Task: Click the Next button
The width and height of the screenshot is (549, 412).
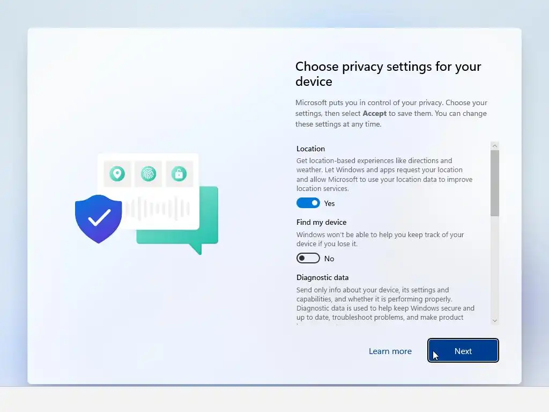Action: (x=463, y=350)
